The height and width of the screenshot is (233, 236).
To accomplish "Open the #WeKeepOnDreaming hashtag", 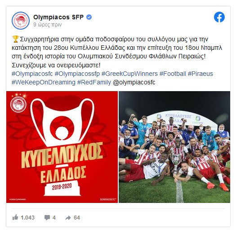I will click(44, 82).
